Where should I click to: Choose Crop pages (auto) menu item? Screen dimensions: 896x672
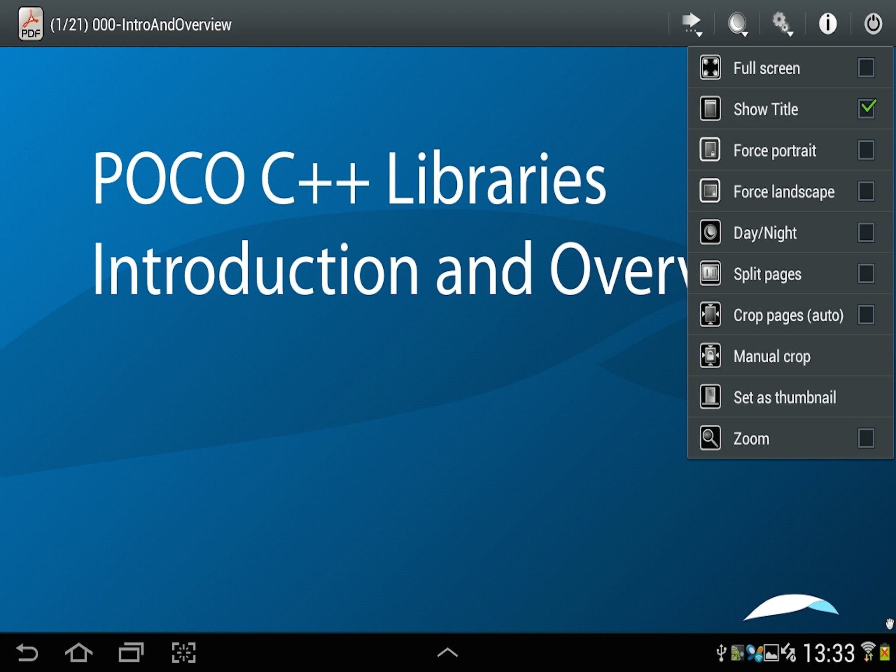[788, 315]
